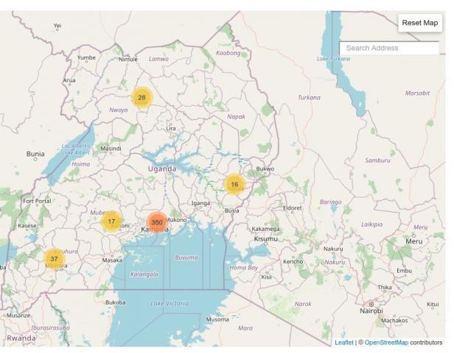
Task: Click the Laikipia region label
Action: click(371, 224)
